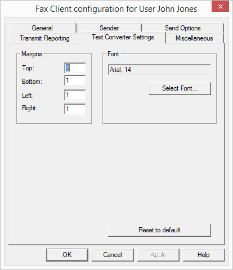Open the Select Font dialog
This screenshot has width=233, height=270.
click(x=180, y=88)
